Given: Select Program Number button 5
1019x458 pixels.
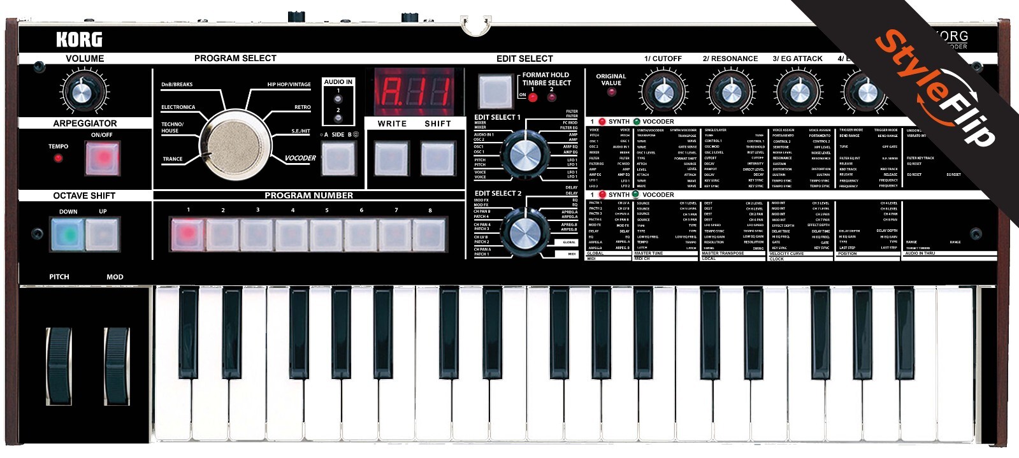Looking at the screenshot, I should (x=326, y=235).
